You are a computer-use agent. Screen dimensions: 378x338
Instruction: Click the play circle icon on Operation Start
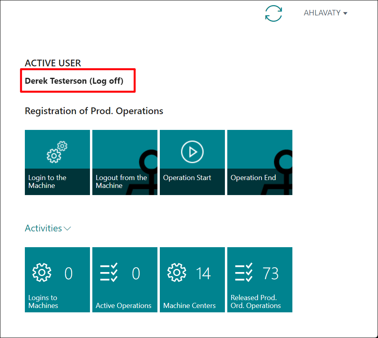coord(193,152)
